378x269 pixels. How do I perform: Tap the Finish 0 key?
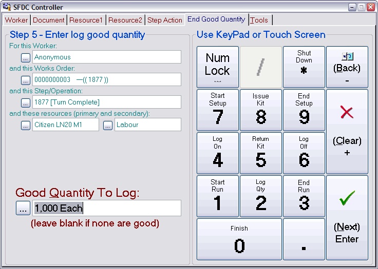(x=239, y=239)
